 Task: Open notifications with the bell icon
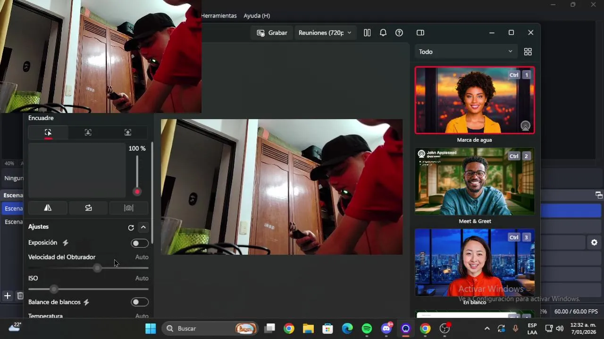(x=383, y=32)
